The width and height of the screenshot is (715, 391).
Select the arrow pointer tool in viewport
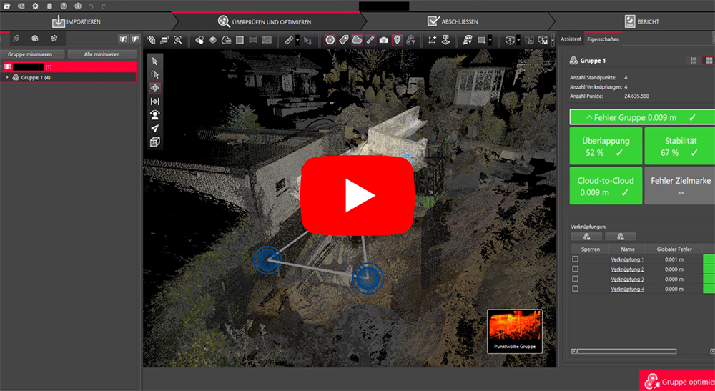tap(154, 61)
